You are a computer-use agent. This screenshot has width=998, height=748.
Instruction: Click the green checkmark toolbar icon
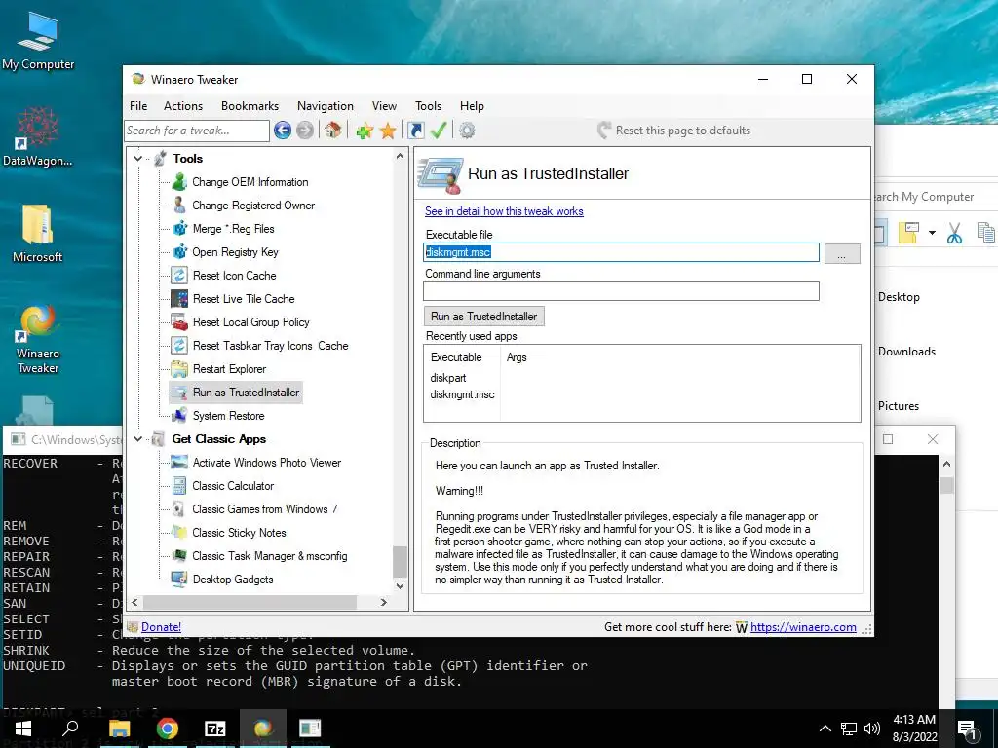coord(439,131)
